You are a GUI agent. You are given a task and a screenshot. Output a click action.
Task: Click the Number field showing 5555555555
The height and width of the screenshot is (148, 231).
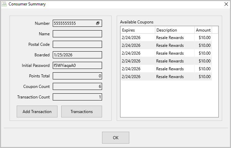coord(77,23)
